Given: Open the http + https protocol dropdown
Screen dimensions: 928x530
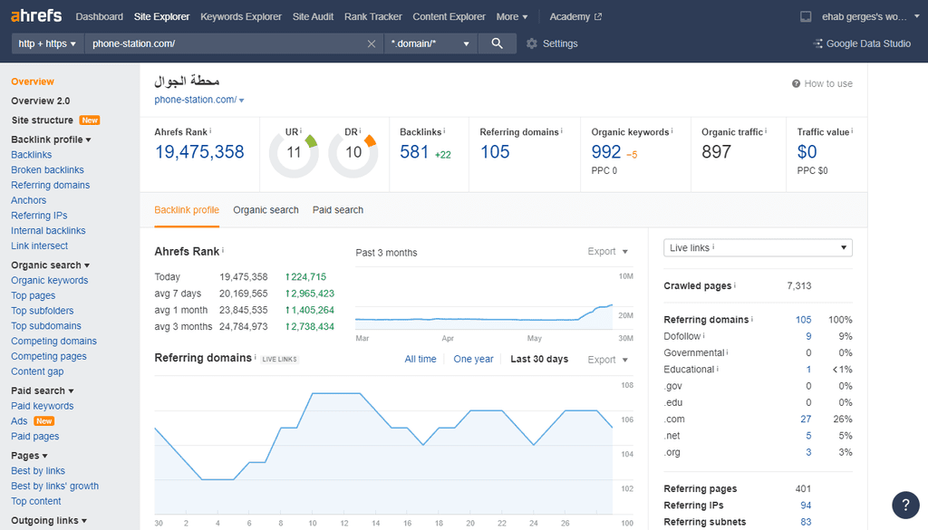Looking at the screenshot, I should tap(47, 43).
